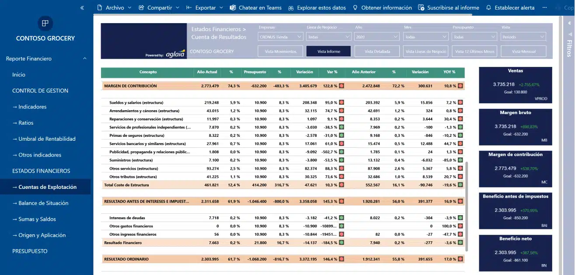
Task: Click Var % status indicator in Resultado Financiero row
Action: pyautogui.click(x=342, y=243)
